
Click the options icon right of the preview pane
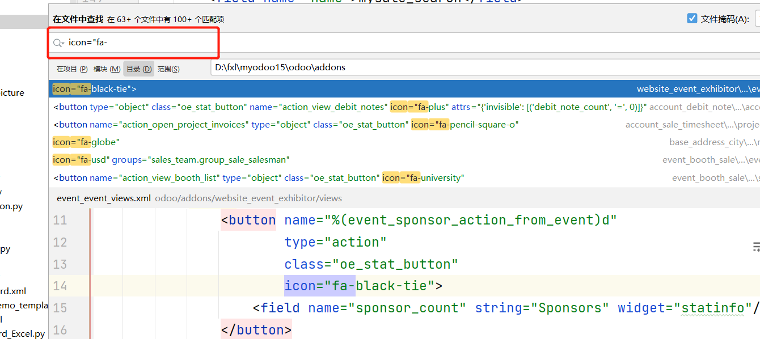pyautogui.click(x=756, y=247)
